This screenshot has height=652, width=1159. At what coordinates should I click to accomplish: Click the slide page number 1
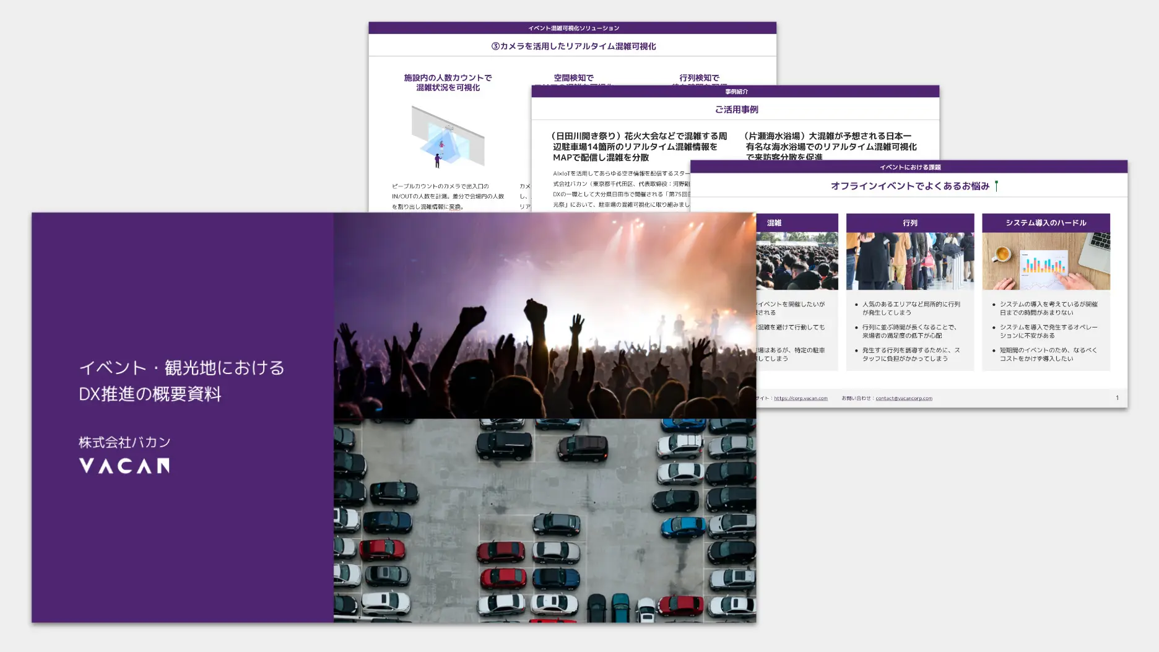click(1117, 398)
